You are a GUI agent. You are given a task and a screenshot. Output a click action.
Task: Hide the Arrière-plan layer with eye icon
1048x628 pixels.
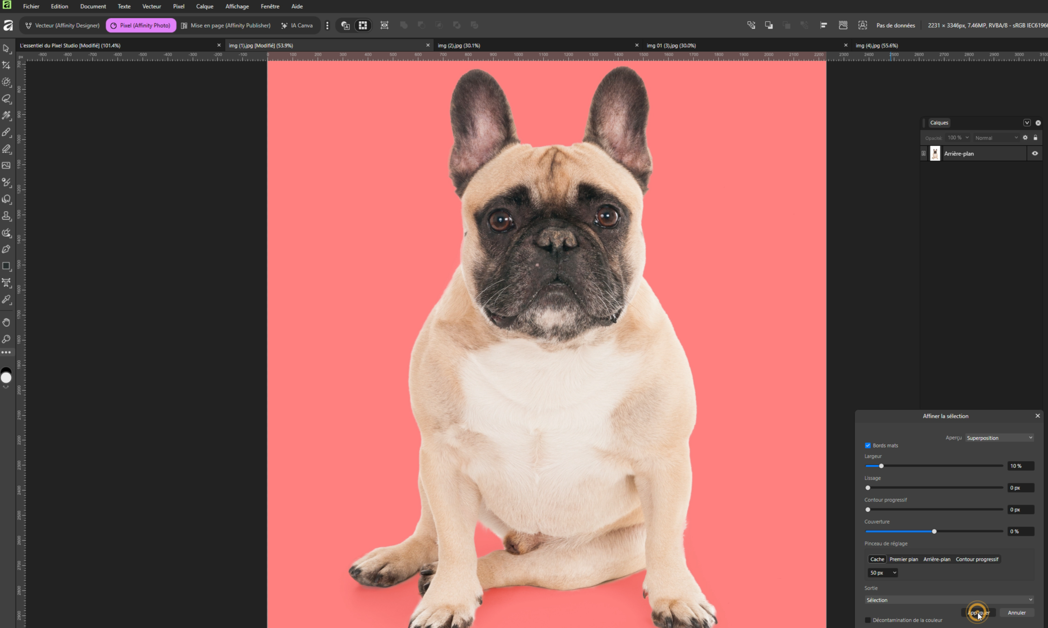click(x=1035, y=153)
